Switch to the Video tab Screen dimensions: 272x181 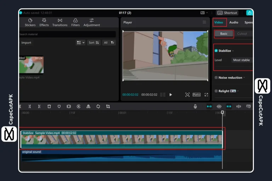(x=219, y=22)
